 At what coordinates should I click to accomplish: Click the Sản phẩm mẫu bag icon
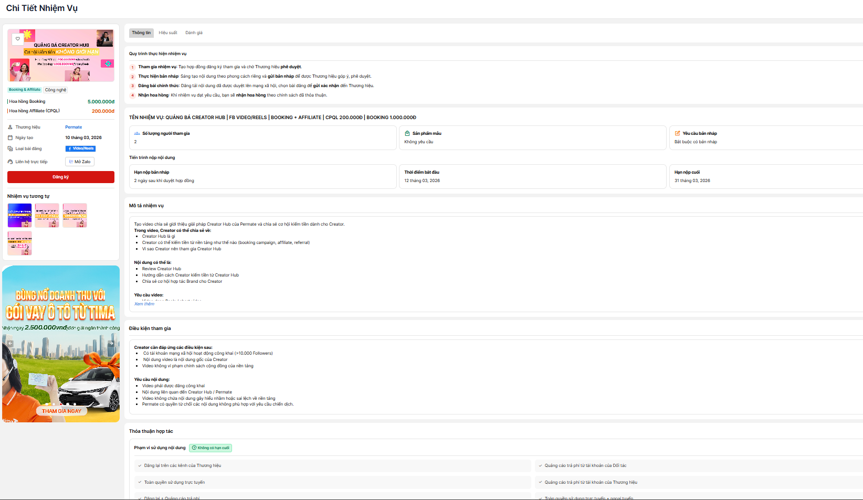(x=407, y=133)
